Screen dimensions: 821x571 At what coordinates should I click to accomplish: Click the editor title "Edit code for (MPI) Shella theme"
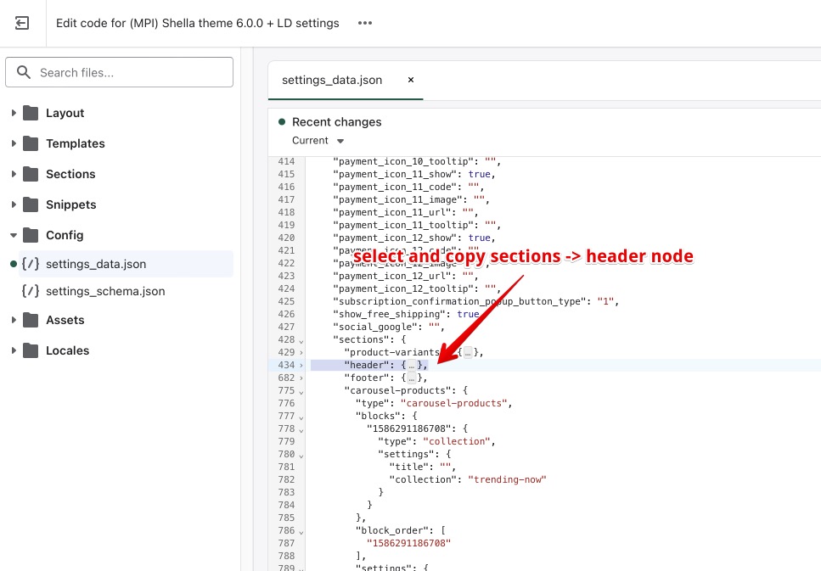197,23
